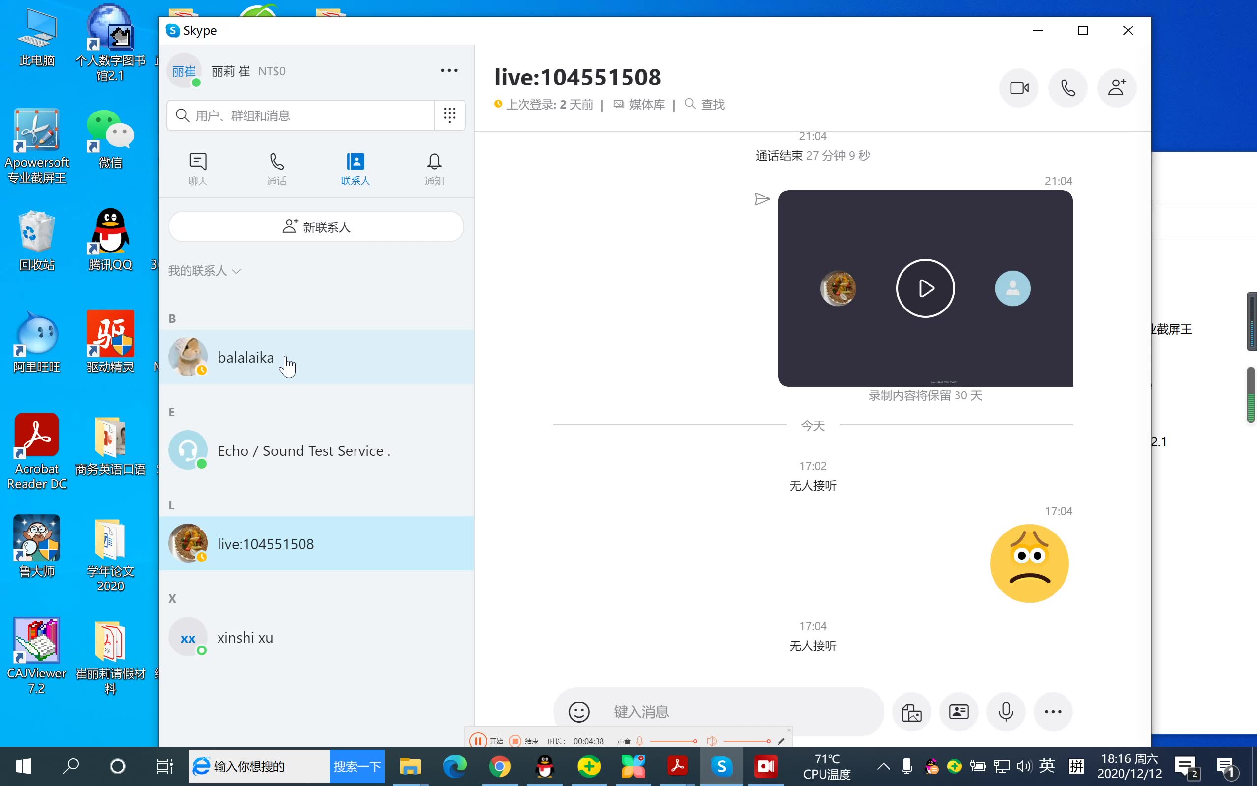Click the file attachment icon

pyautogui.click(x=911, y=712)
